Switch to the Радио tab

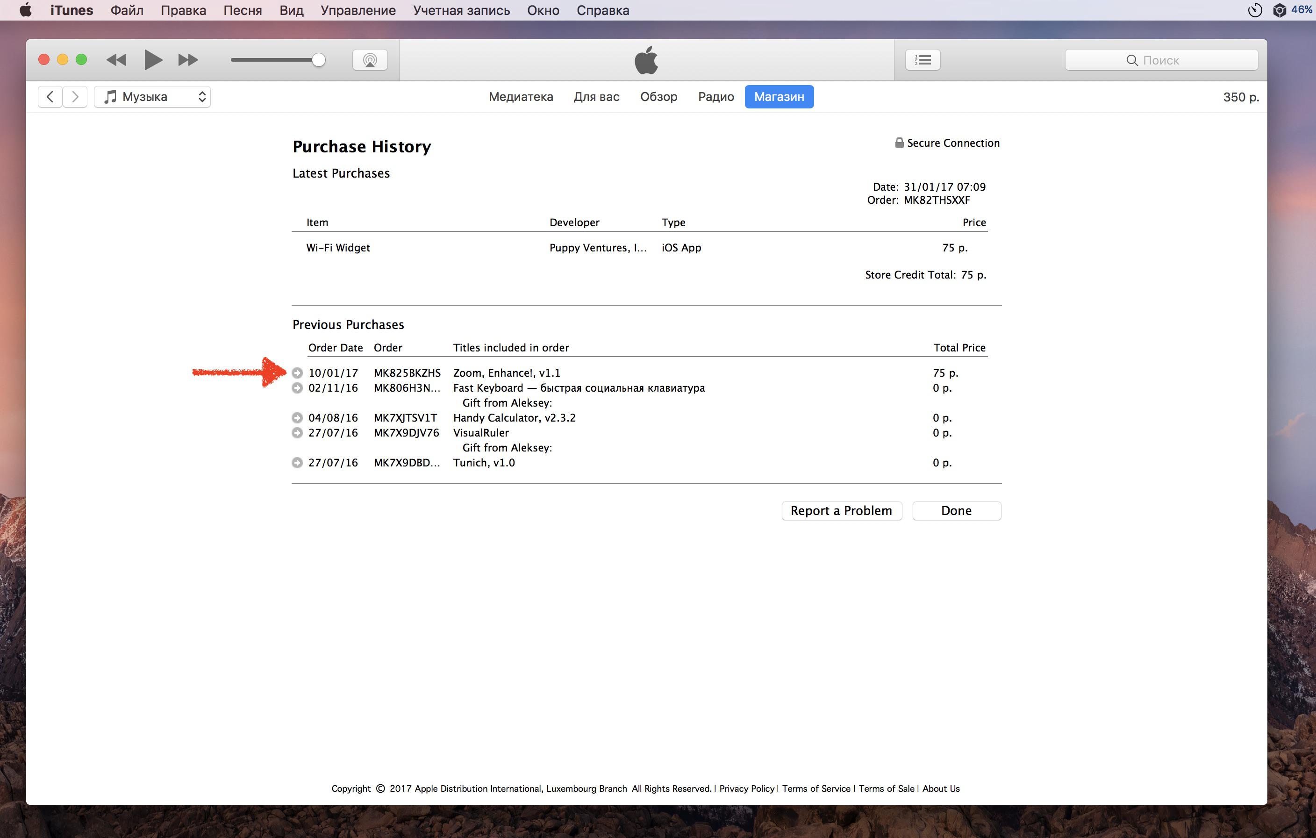[715, 97]
